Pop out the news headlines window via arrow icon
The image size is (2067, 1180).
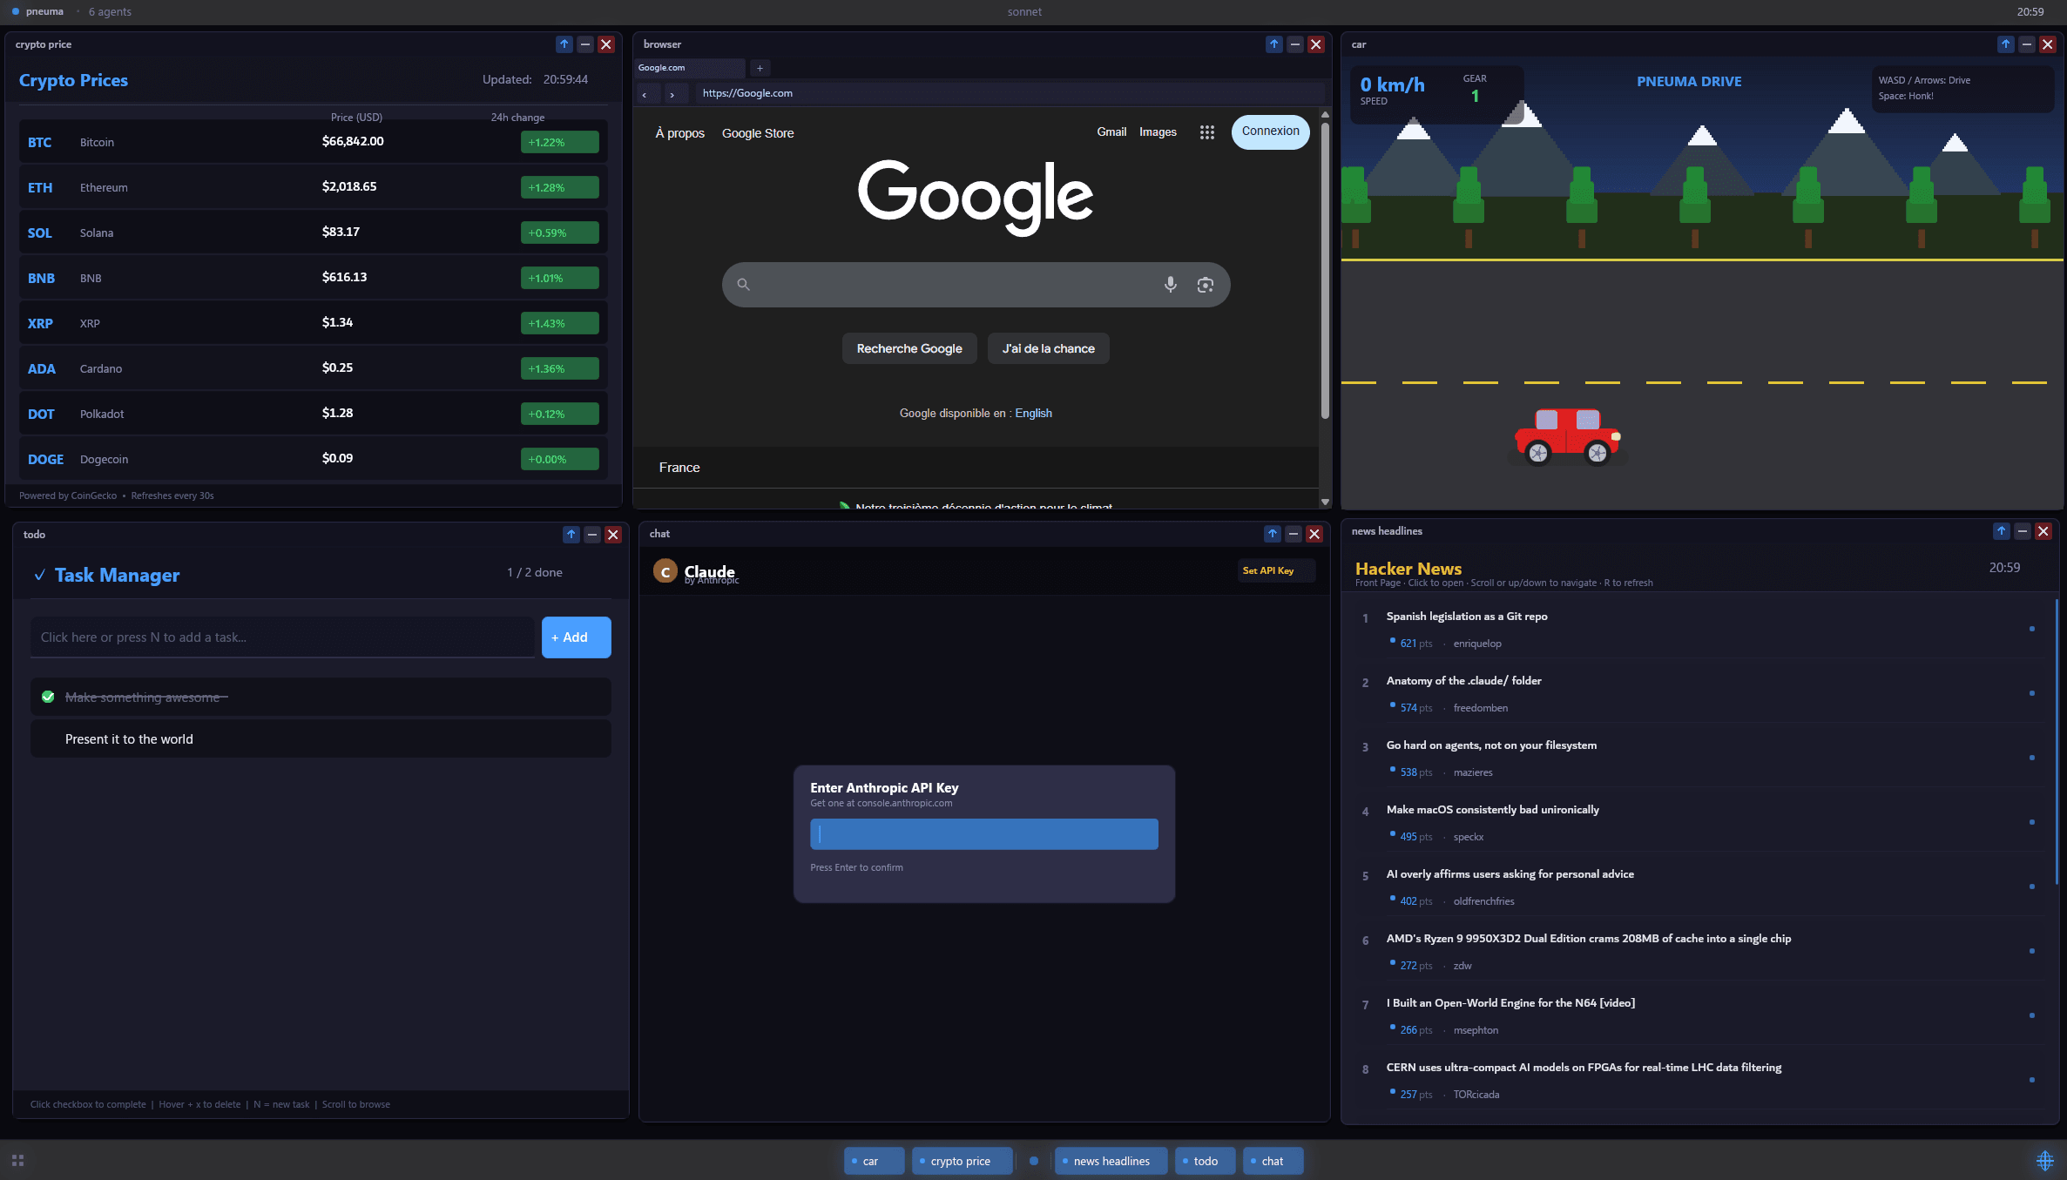pos(2001,531)
